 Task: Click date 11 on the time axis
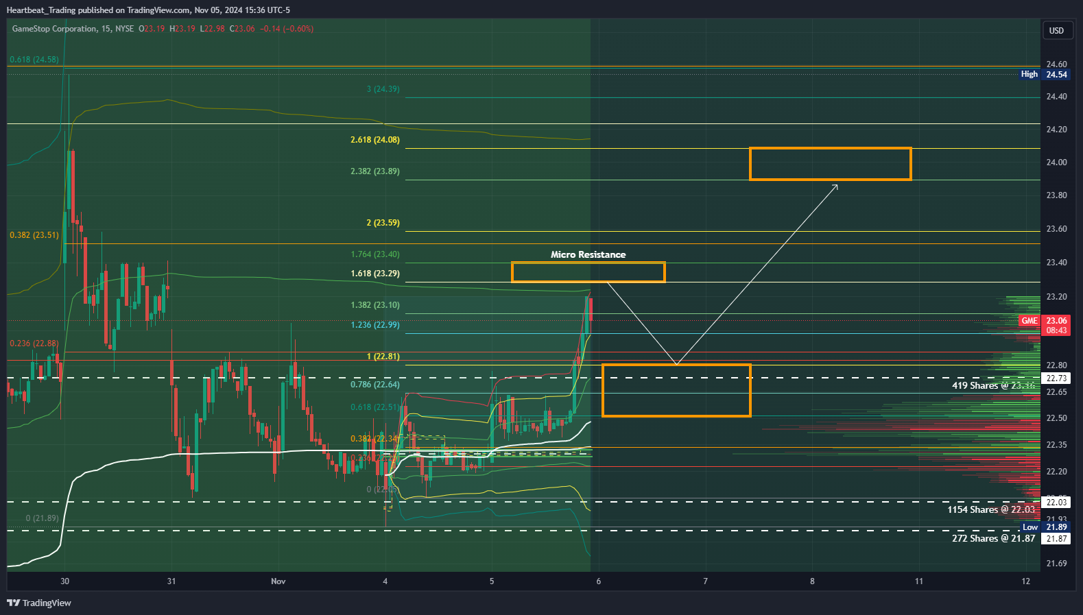[x=919, y=581]
